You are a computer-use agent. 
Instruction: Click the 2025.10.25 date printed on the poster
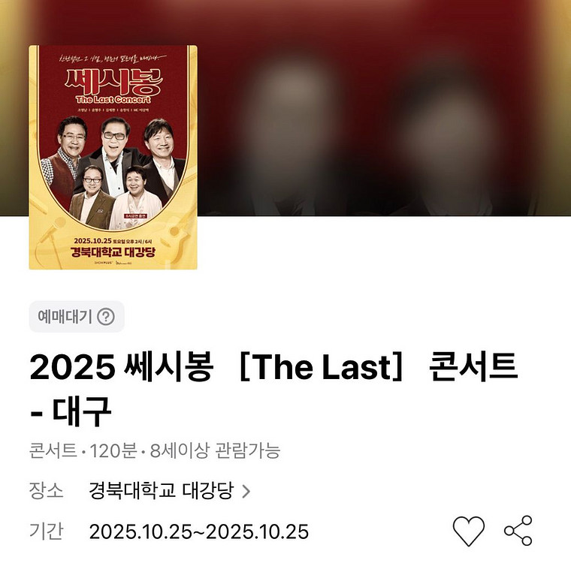coord(92,241)
